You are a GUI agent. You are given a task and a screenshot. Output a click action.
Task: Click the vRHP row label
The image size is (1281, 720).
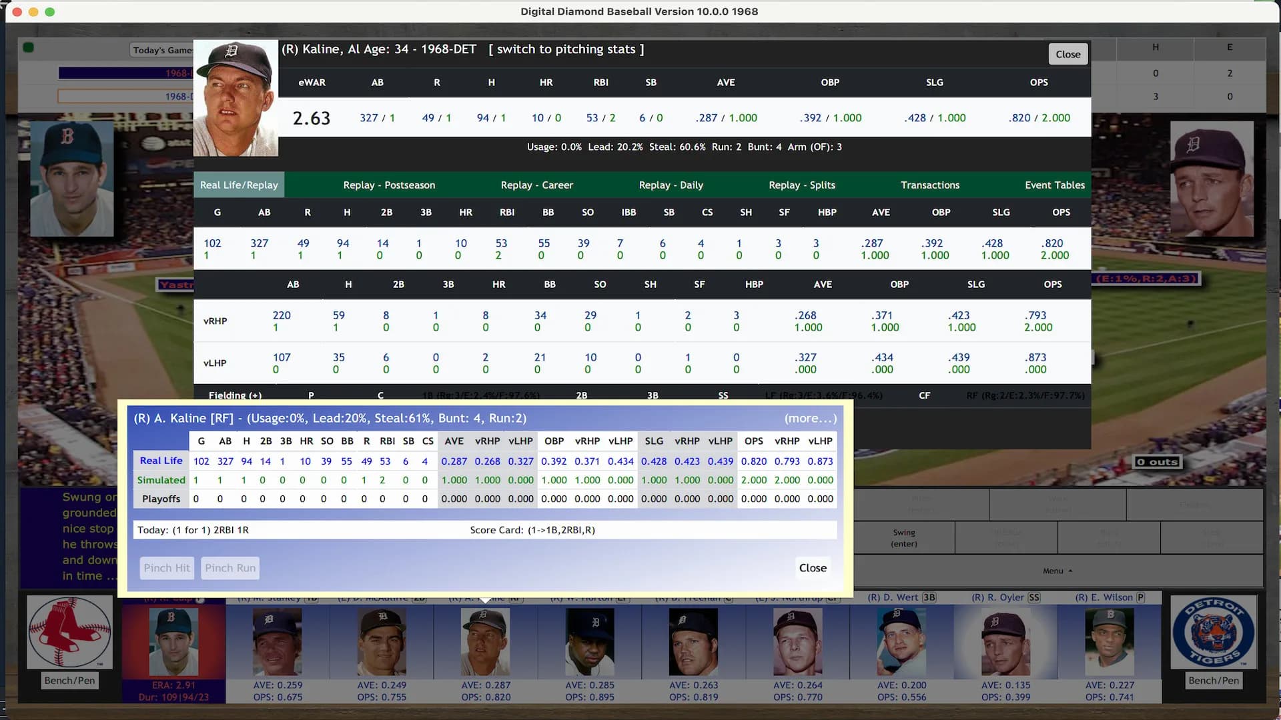(215, 321)
